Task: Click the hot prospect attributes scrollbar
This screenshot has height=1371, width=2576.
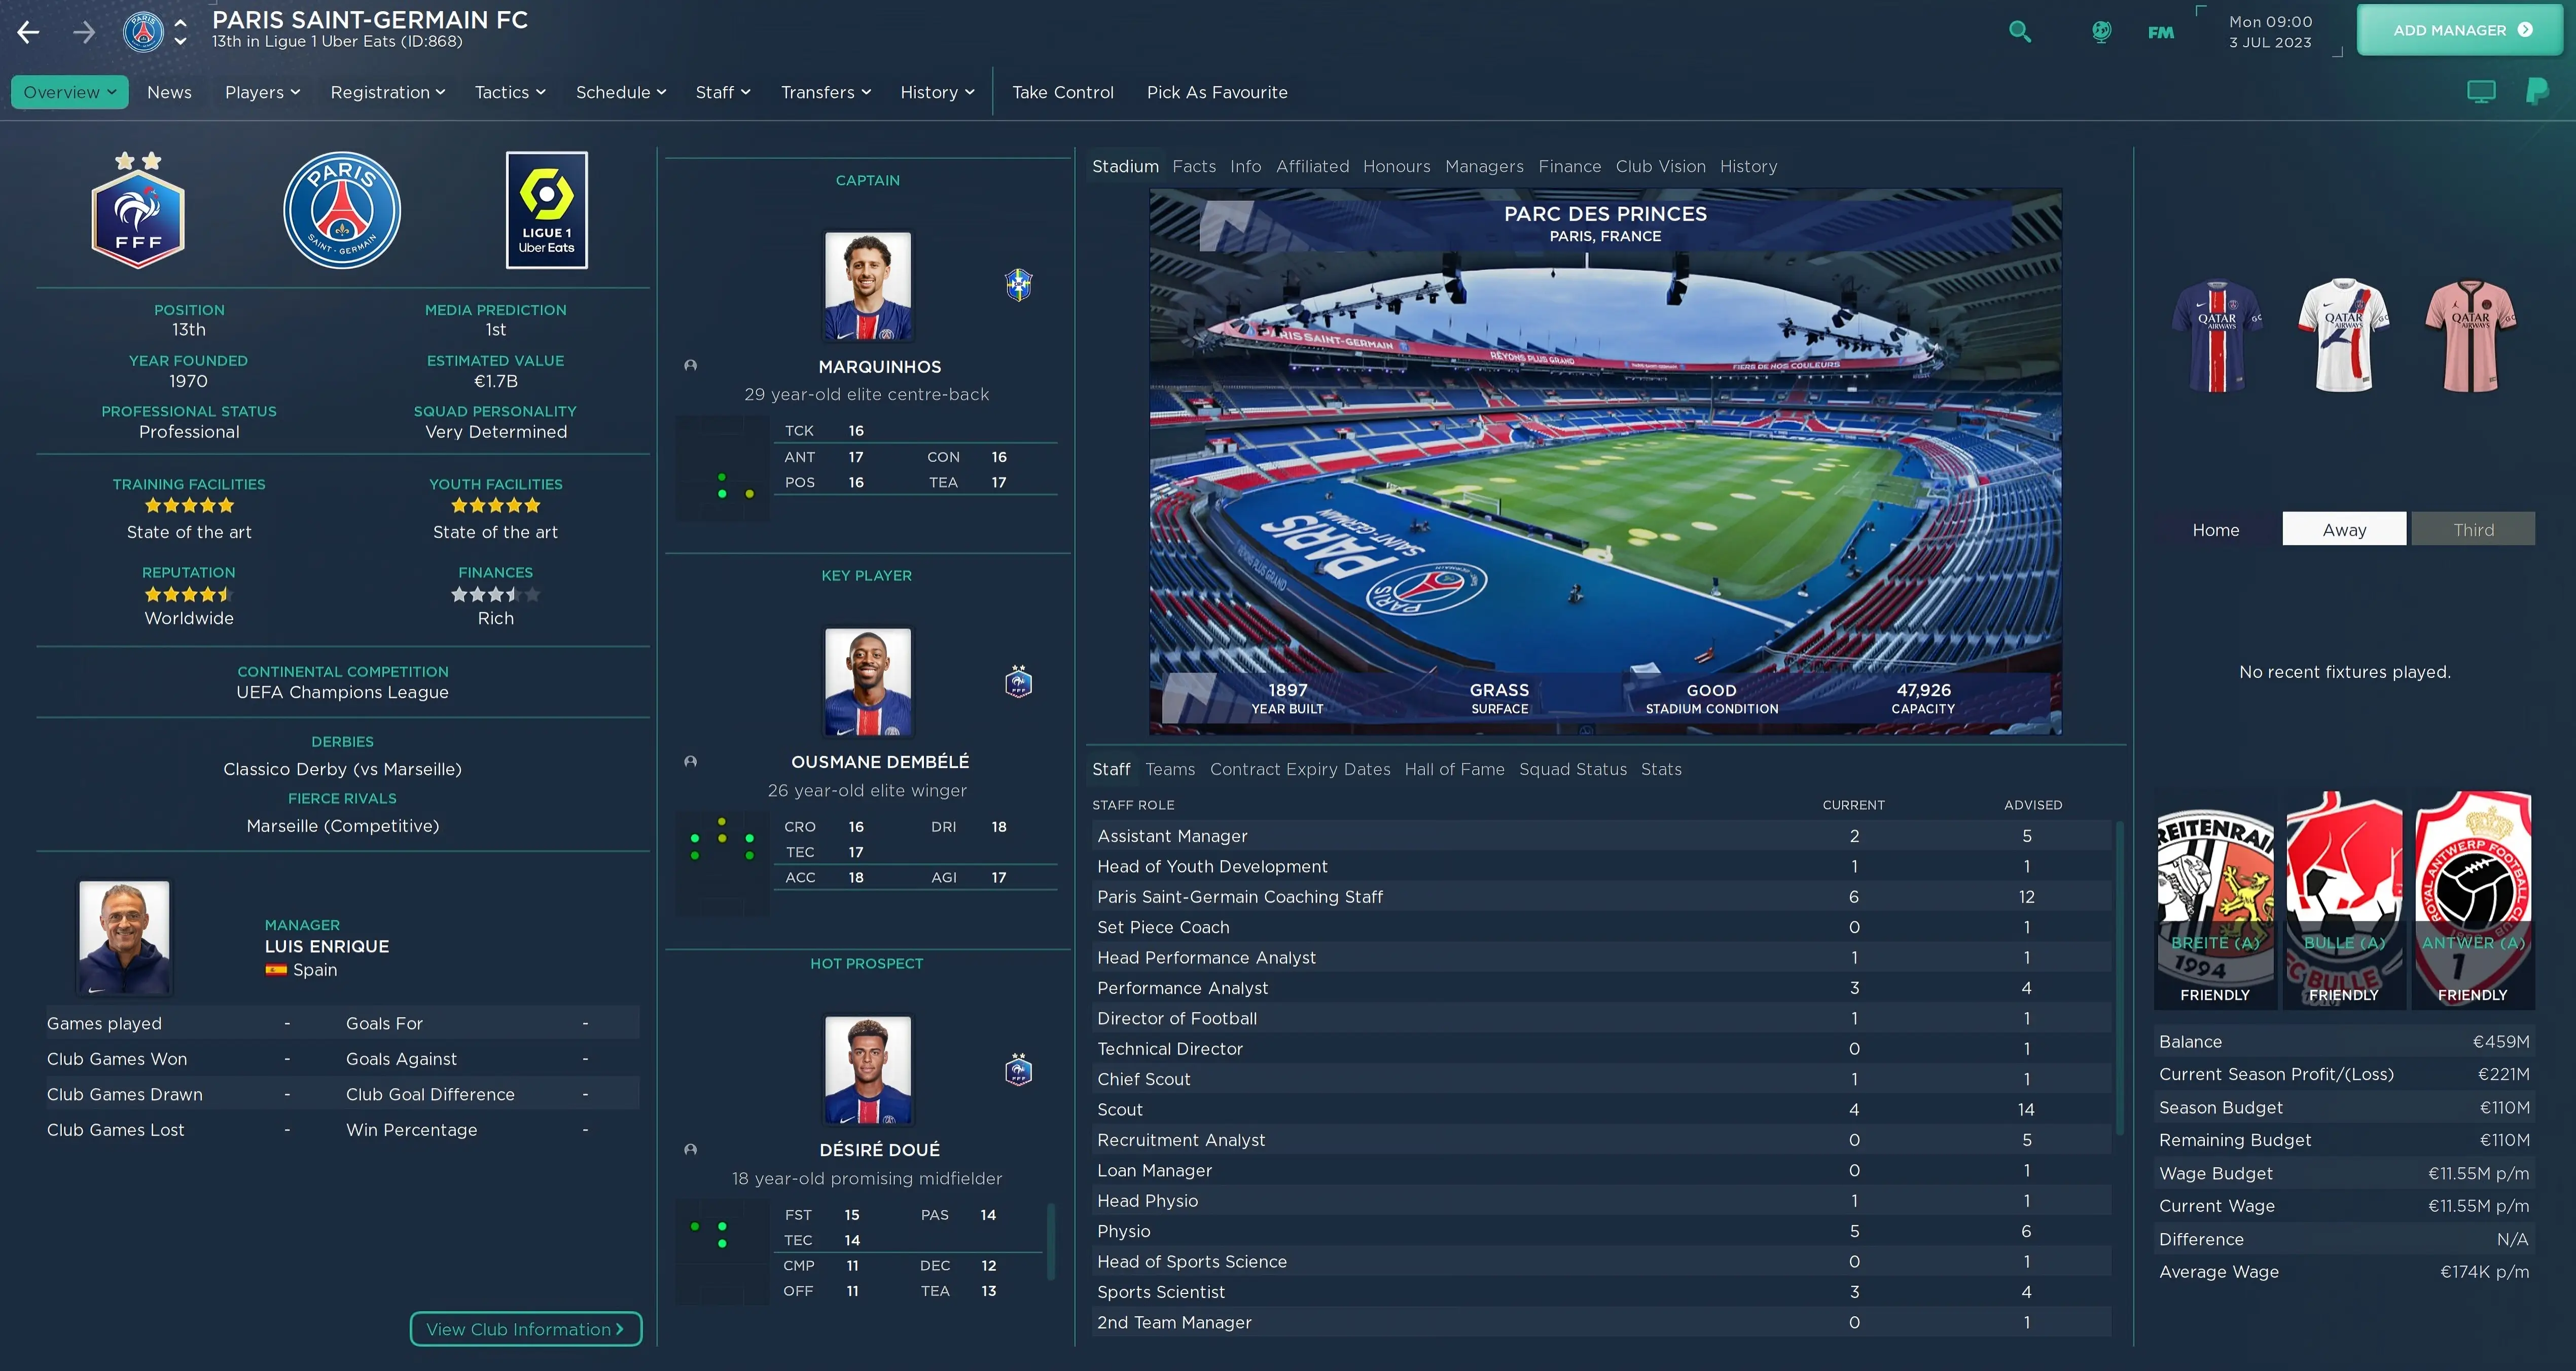Action: pos(1050,1241)
